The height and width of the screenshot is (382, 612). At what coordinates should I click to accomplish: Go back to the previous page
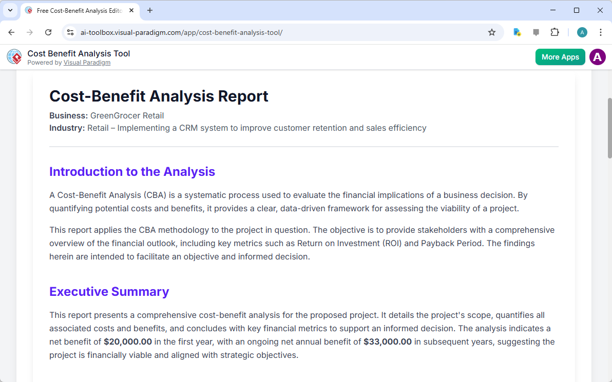click(x=11, y=32)
